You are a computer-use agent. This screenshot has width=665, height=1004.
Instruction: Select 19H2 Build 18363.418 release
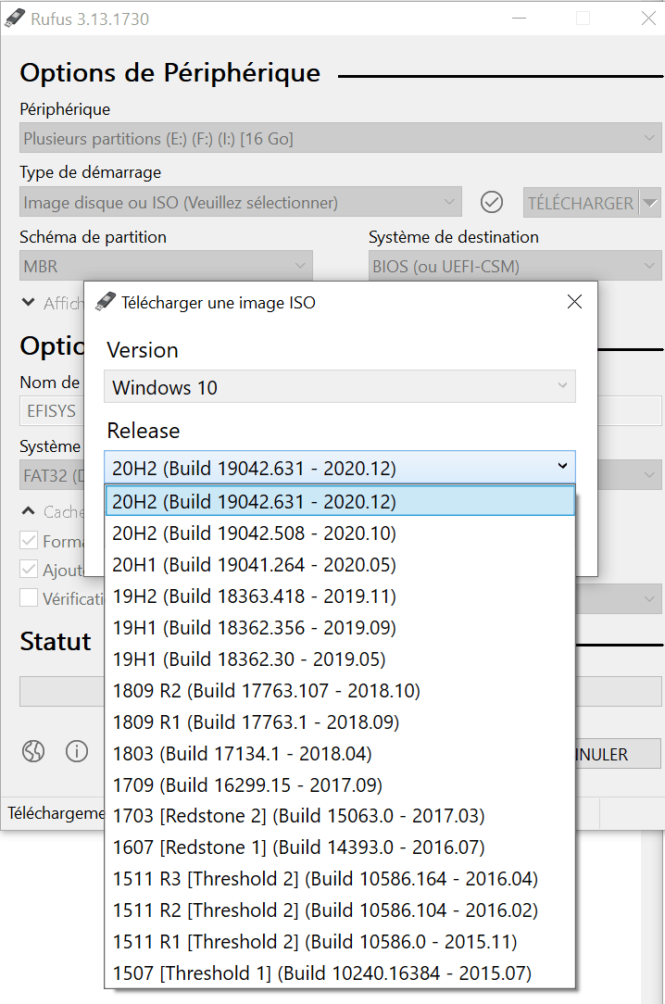[340, 596]
